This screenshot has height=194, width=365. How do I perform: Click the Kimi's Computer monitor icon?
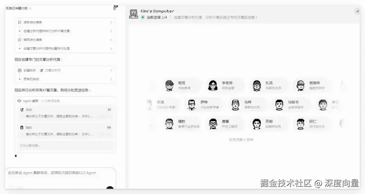click(134, 14)
